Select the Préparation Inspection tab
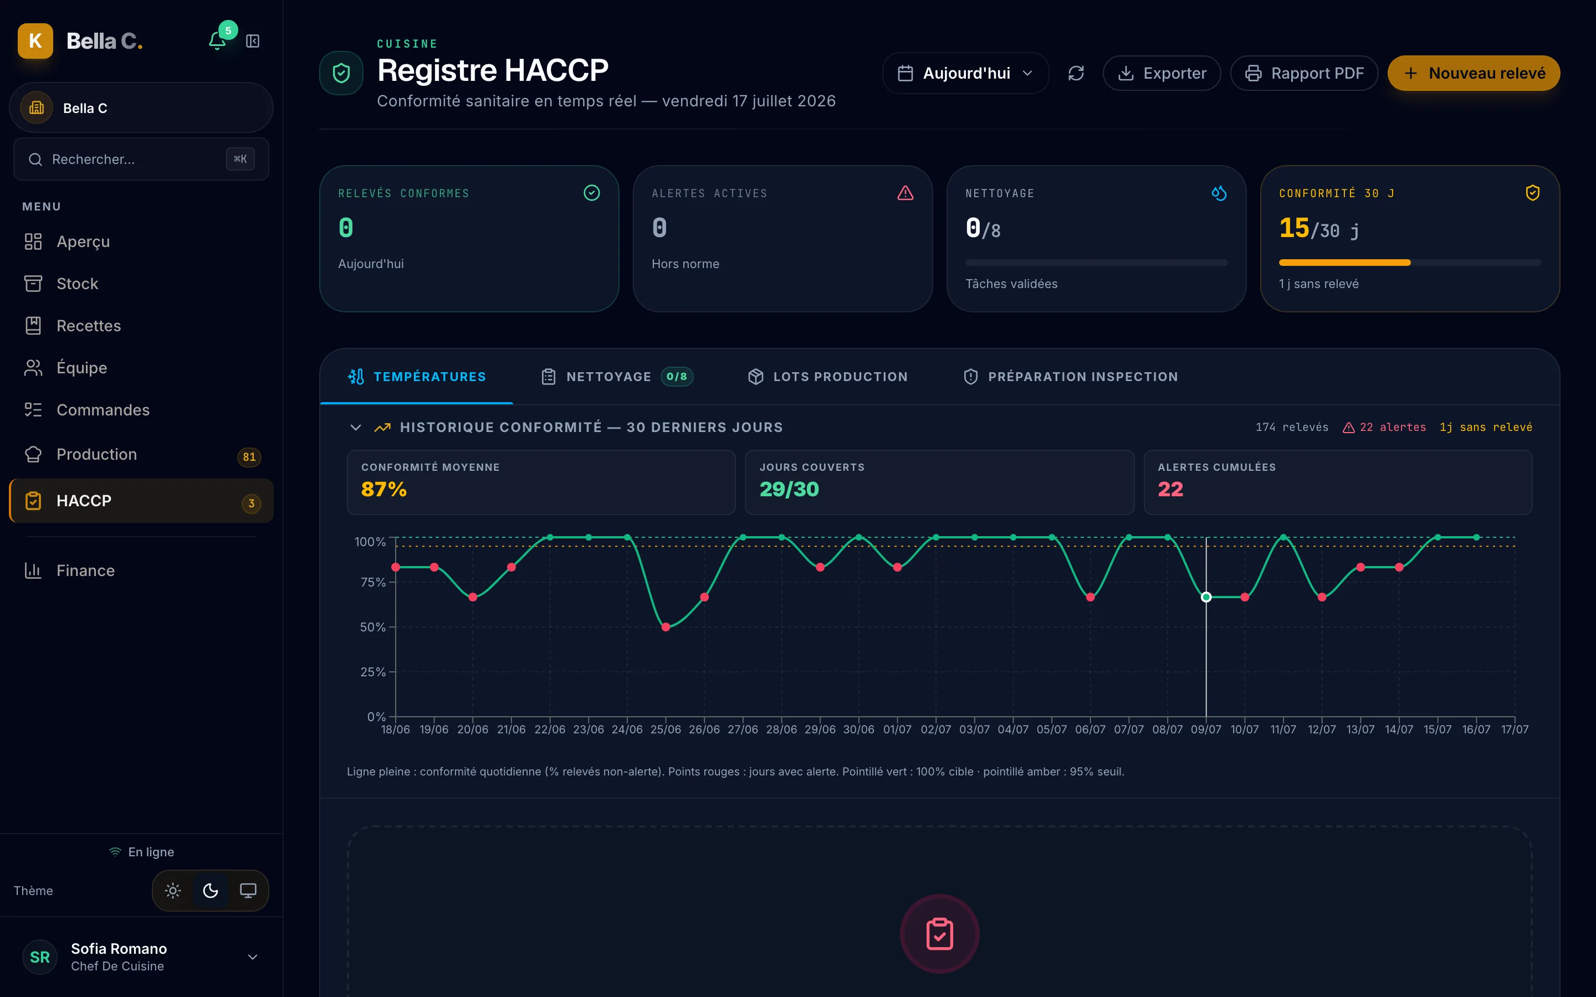The image size is (1596, 997). (1071, 377)
